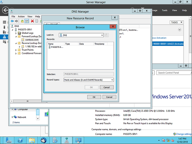Click the Change settings link

[x=184, y=134]
